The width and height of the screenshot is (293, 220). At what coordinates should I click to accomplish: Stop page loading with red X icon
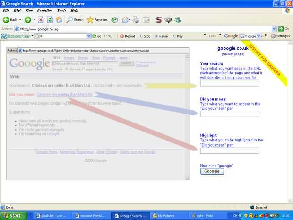point(41,20)
